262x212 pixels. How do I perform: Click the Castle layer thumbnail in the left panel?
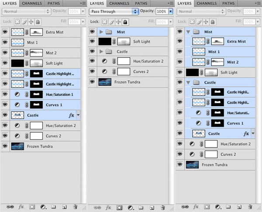17,115
